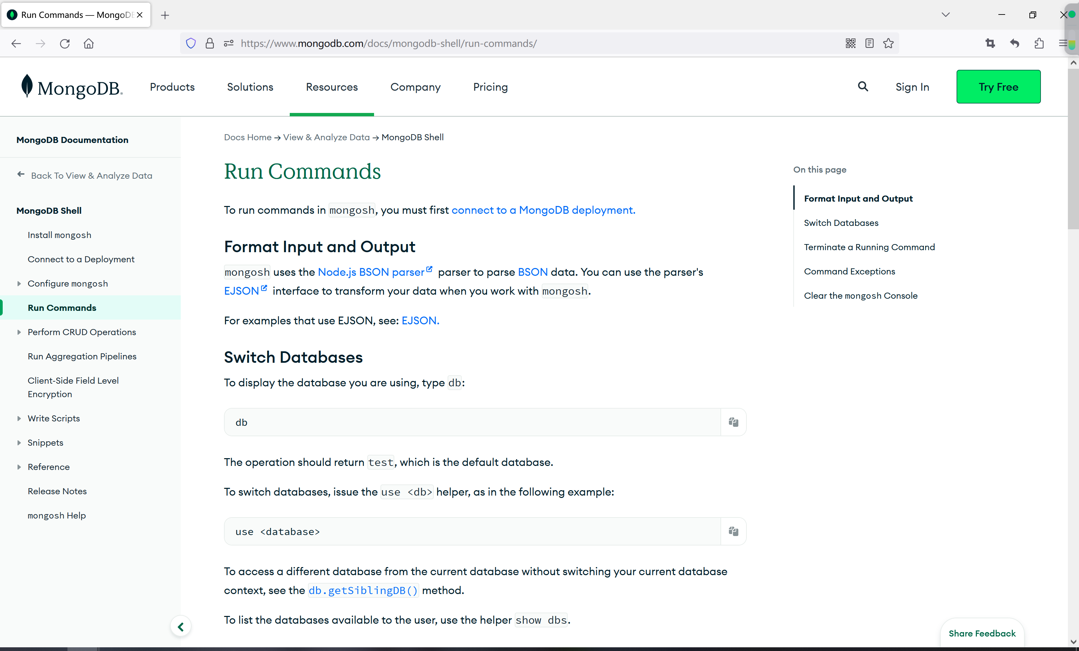Open MongoDB Shell breadcrumb

click(413, 137)
